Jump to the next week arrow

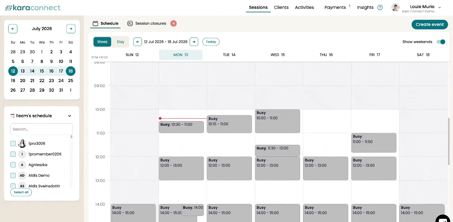194,42
